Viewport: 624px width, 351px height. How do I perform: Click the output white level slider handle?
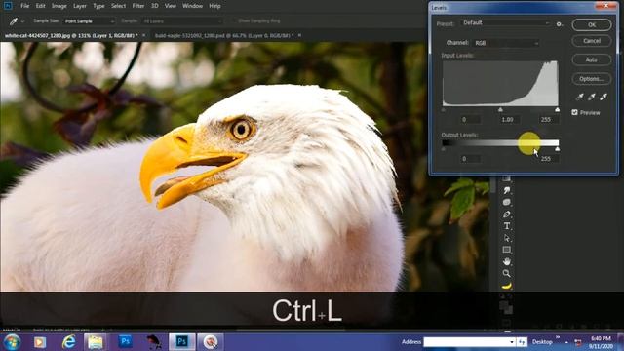pos(557,149)
